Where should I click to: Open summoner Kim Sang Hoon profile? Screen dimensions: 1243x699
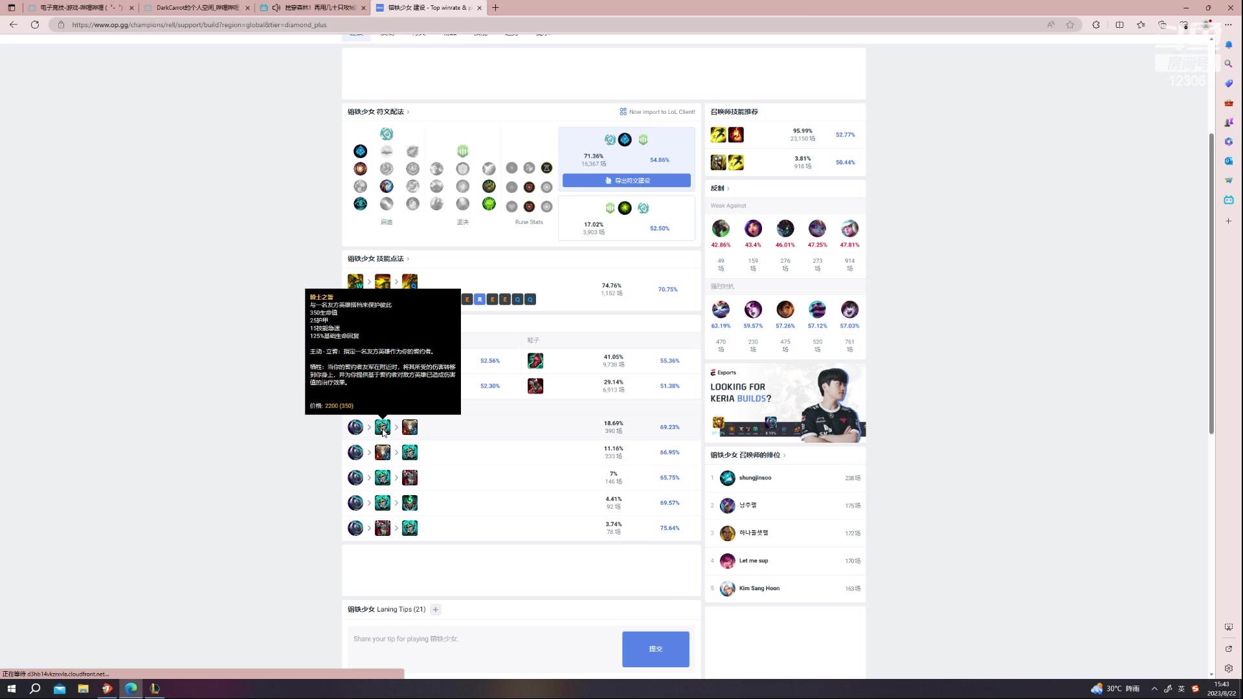(759, 588)
